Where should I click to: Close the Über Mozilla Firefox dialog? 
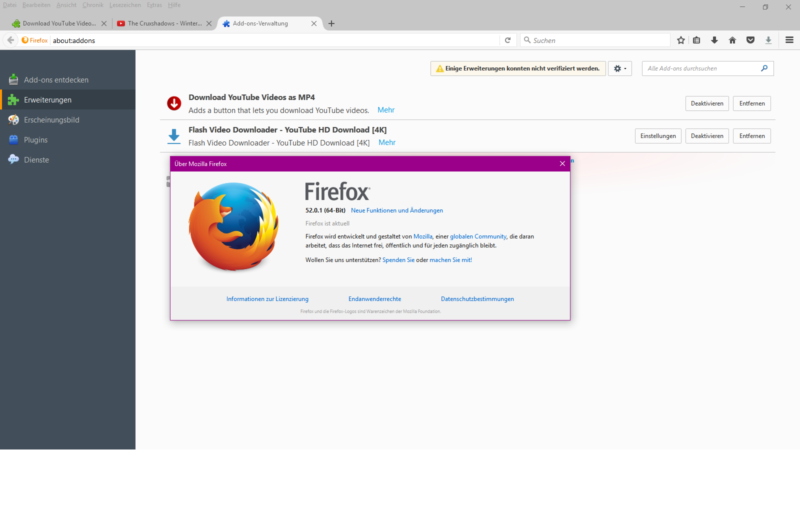coord(562,163)
